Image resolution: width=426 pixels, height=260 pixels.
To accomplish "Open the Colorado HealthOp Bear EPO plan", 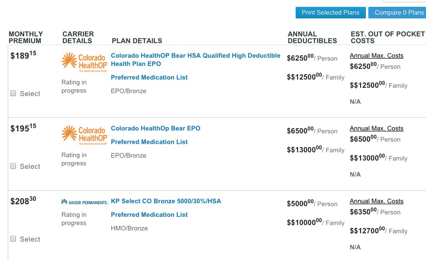I will pyautogui.click(x=155, y=129).
